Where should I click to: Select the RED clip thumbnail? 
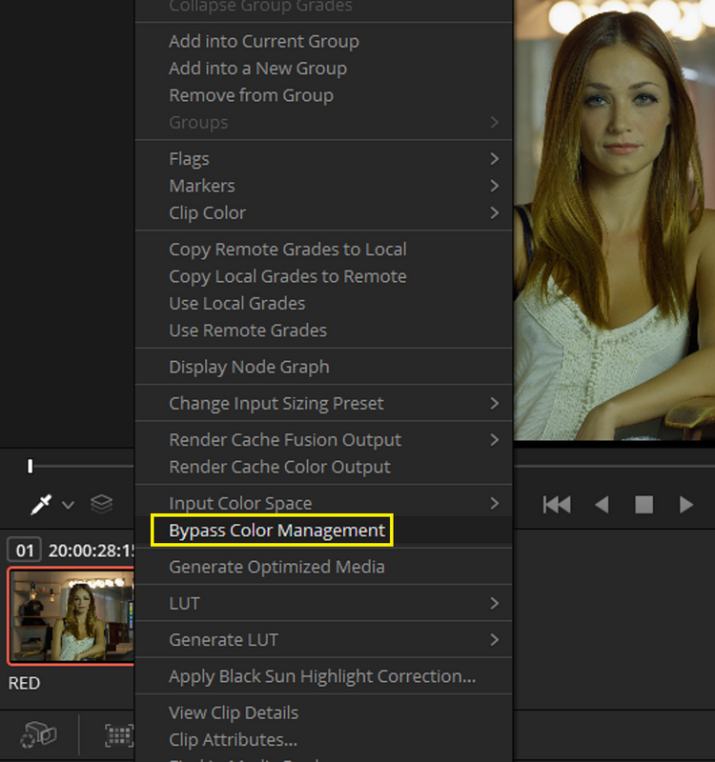point(71,616)
